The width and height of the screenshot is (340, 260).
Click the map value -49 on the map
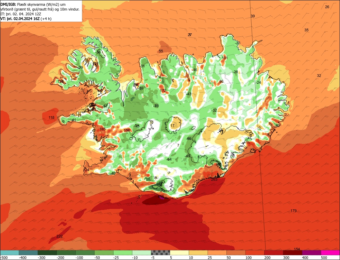click(x=187, y=156)
